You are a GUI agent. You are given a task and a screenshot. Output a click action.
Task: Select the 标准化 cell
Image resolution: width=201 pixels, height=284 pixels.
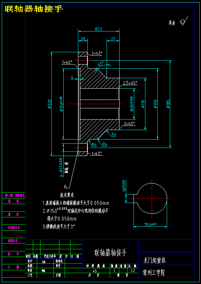pyautogui.click(x=58, y=261)
